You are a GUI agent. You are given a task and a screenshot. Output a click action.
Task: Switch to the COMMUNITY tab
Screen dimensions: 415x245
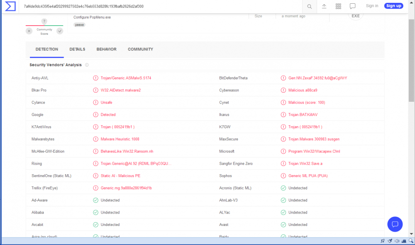click(140, 49)
